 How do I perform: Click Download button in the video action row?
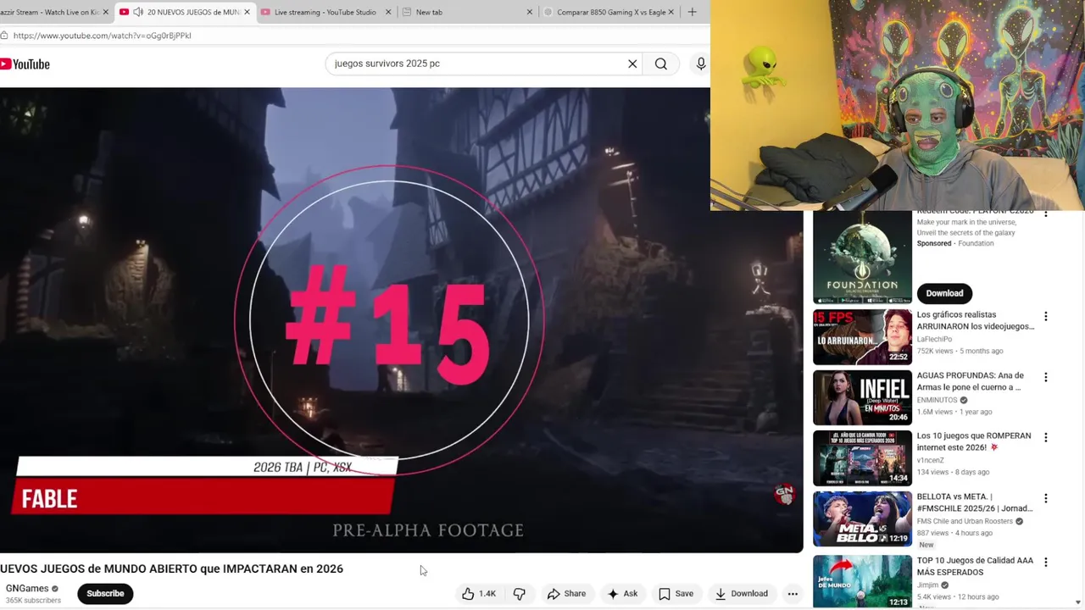(x=741, y=594)
